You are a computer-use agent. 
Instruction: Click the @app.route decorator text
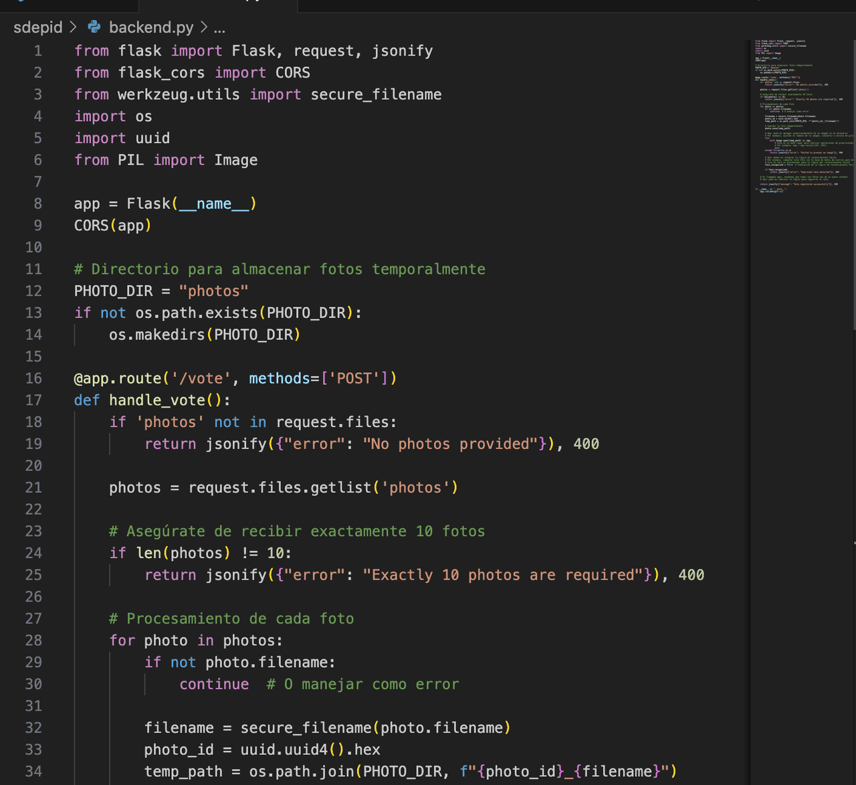(x=118, y=379)
